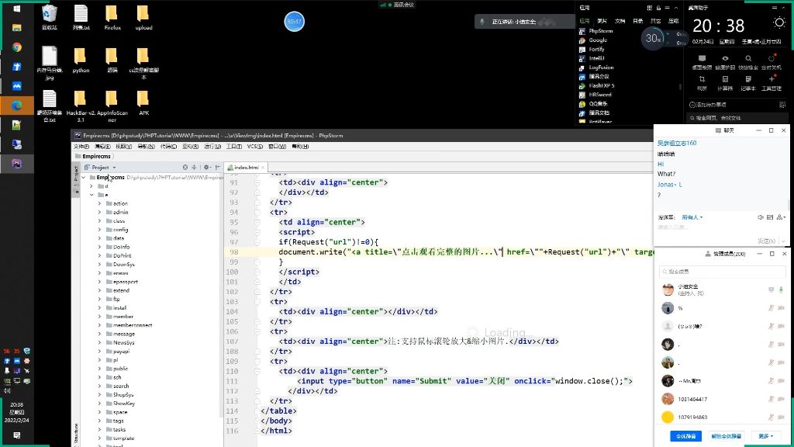The width and height of the screenshot is (794, 447).
Task: Click the member search field in member panel
Action: point(723,272)
